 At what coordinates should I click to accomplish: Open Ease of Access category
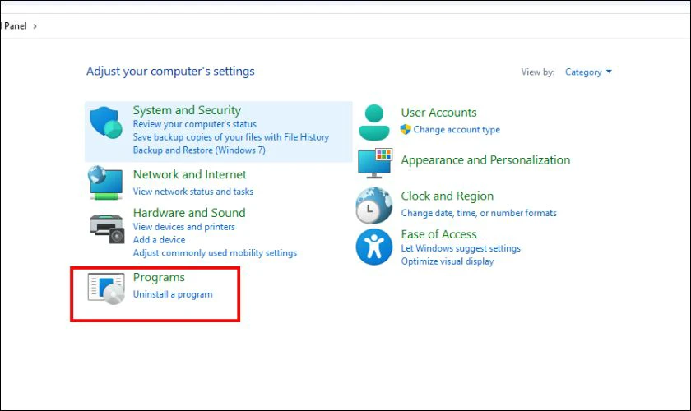439,234
